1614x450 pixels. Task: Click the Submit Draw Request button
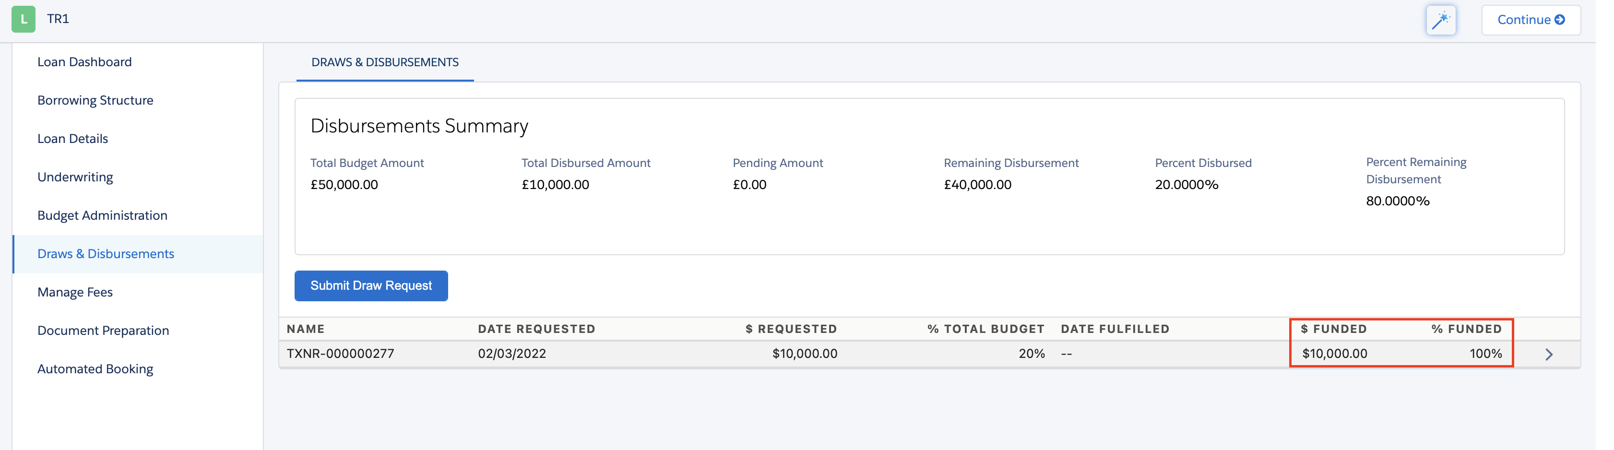[x=370, y=285]
